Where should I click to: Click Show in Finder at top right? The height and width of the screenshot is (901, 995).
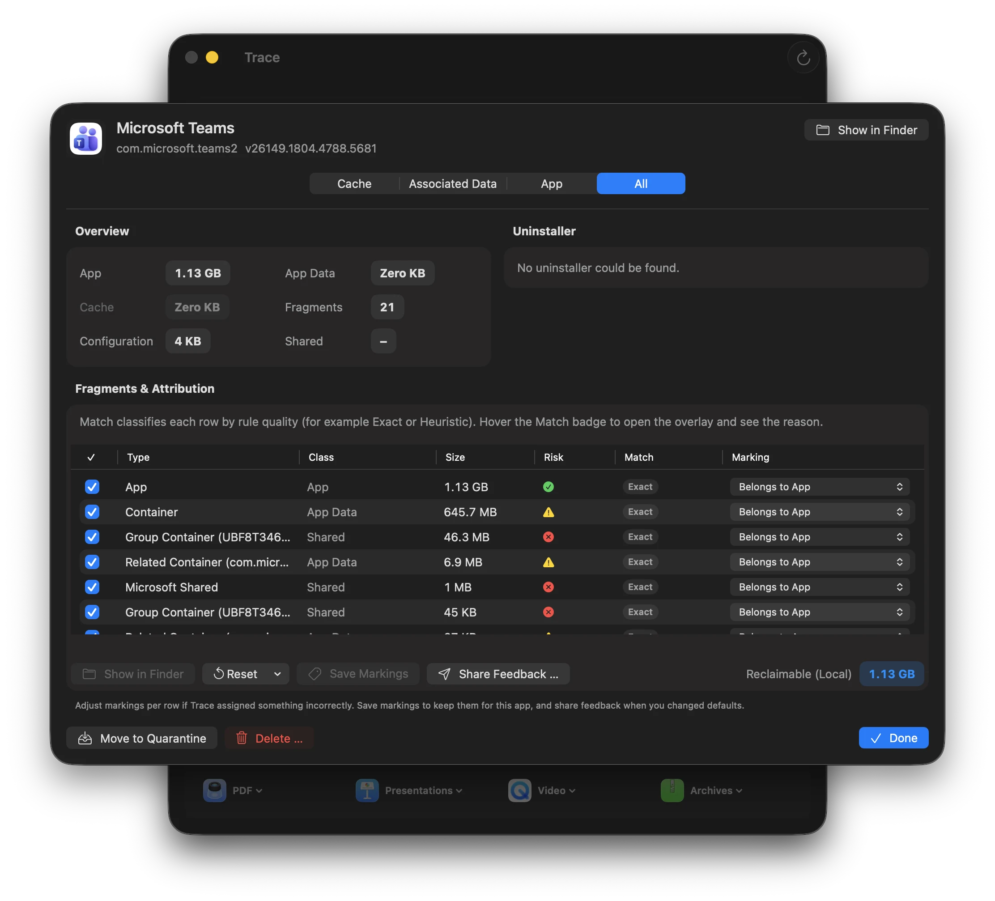point(866,130)
